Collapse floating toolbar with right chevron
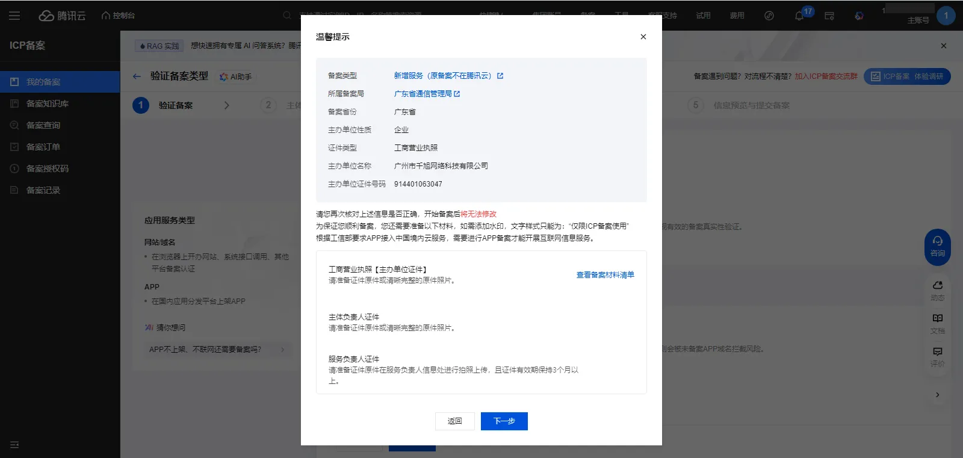The image size is (963, 458). tap(937, 395)
